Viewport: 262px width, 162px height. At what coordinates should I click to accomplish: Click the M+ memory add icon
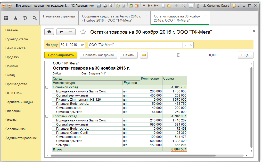pyautogui.click(x=150, y=6)
